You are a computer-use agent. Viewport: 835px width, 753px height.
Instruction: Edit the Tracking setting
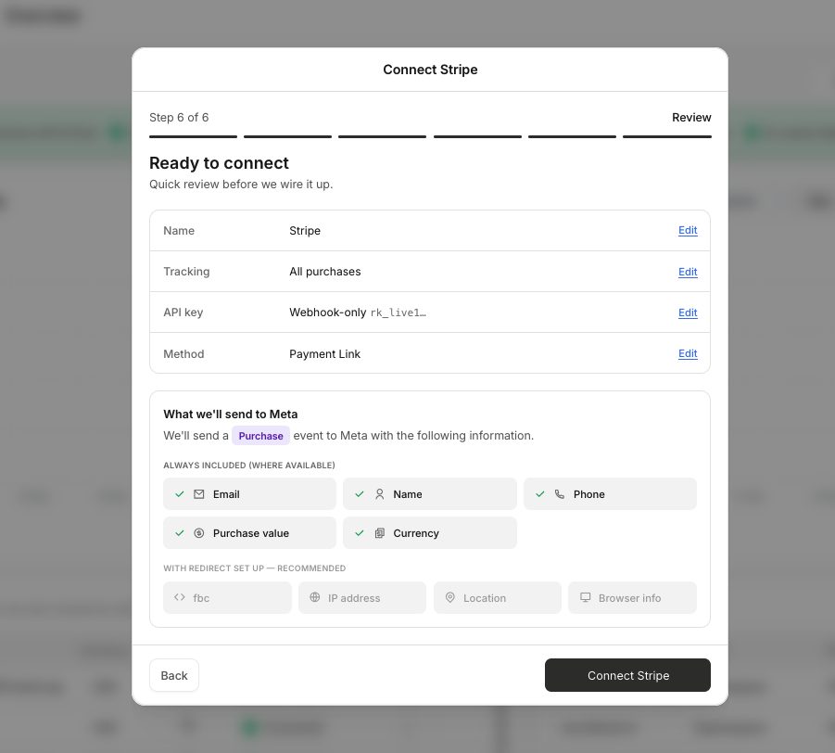point(688,272)
